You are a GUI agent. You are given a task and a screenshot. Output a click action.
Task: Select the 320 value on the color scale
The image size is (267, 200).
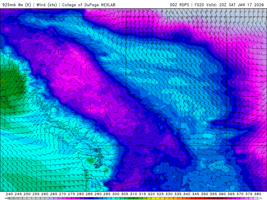tap(151, 194)
